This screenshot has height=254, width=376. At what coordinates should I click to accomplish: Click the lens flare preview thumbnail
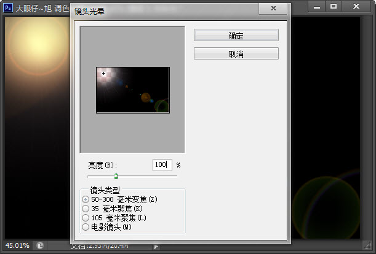(x=132, y=90)
